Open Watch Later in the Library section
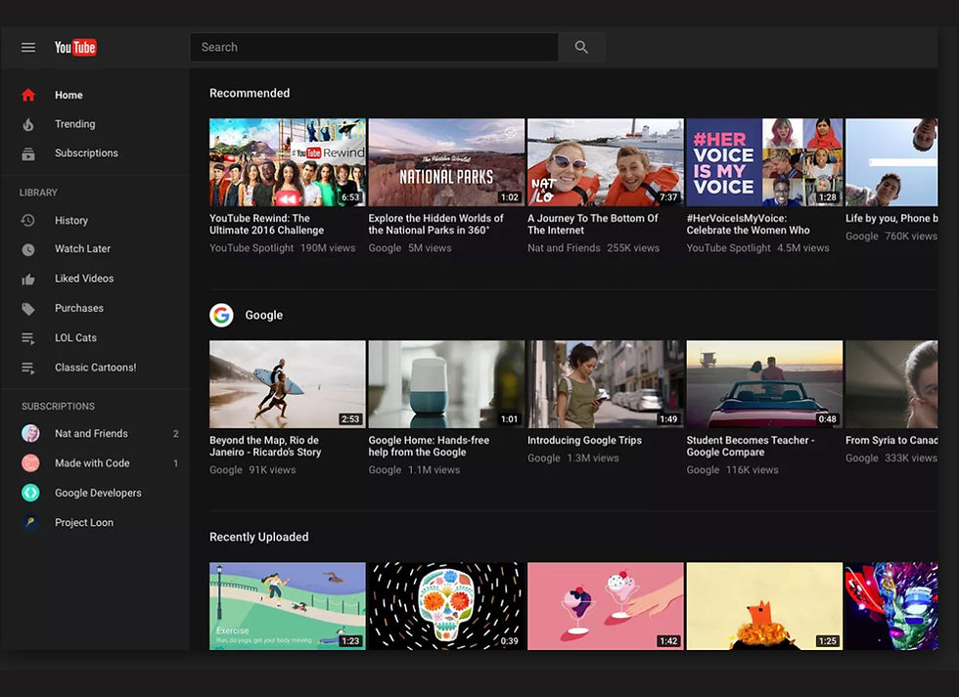Screen dimensions: 959x697 82,248
